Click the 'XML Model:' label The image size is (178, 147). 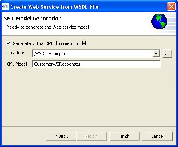[x=17, y=64]
